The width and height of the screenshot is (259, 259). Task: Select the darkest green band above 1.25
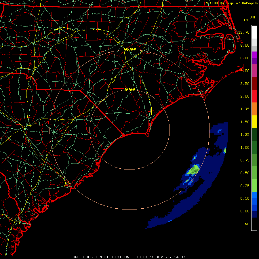tap(254, 134)
